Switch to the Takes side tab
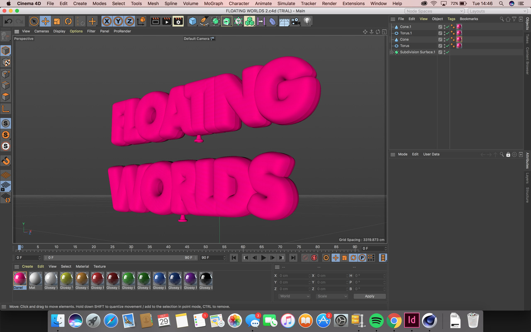Viewport: 531px width, 332px height. [x=527, y=39]
